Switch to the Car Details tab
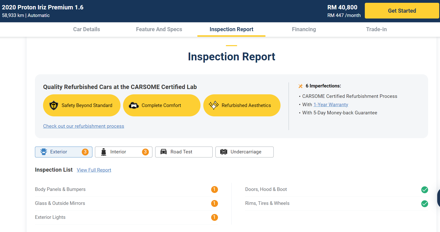The height and width of the screenshot is (232, 440). [87, 29]
